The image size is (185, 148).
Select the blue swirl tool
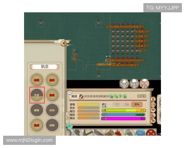[x=140, y=132]
